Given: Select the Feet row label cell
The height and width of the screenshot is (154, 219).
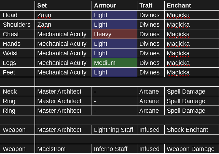Looking at the screenshot, I should pyautogui.click(x=17, y=72).
